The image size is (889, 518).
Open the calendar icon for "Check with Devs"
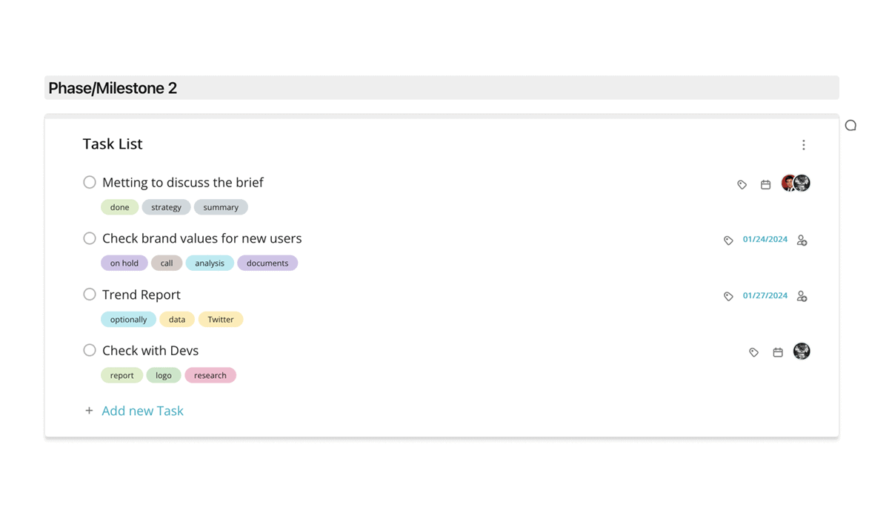coord(777,352)
